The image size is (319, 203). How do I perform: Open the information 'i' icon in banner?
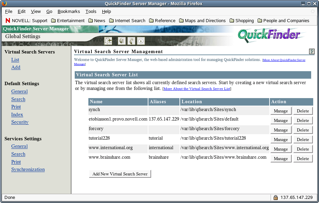click(141, 41)
